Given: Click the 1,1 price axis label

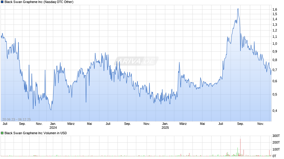Looking at the screenshot, I should tap(275, 37).
